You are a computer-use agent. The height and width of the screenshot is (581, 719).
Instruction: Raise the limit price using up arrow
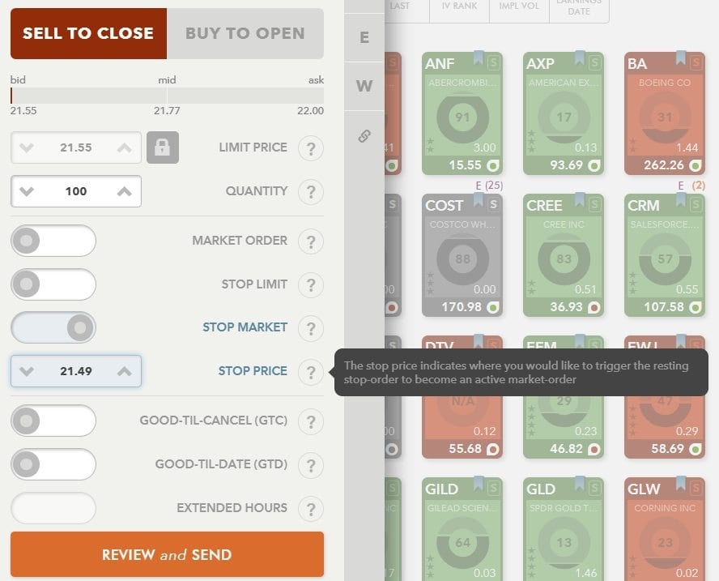pos(124,148)
